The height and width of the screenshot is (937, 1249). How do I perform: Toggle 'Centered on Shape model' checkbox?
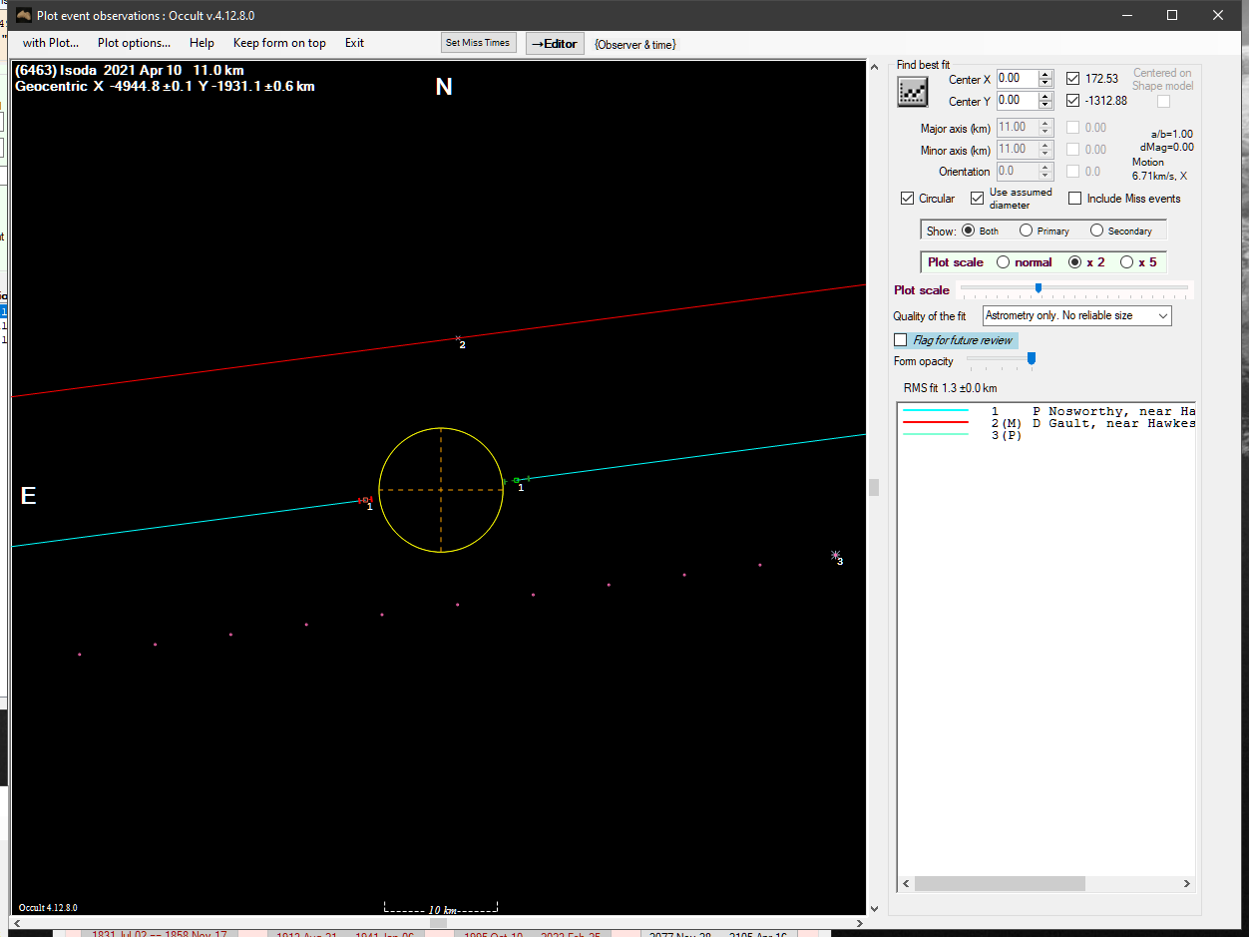tap(1163, 101)
